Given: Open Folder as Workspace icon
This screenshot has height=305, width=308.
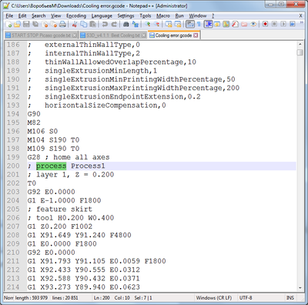Looking at the screenshot, I should click(244, 25).
